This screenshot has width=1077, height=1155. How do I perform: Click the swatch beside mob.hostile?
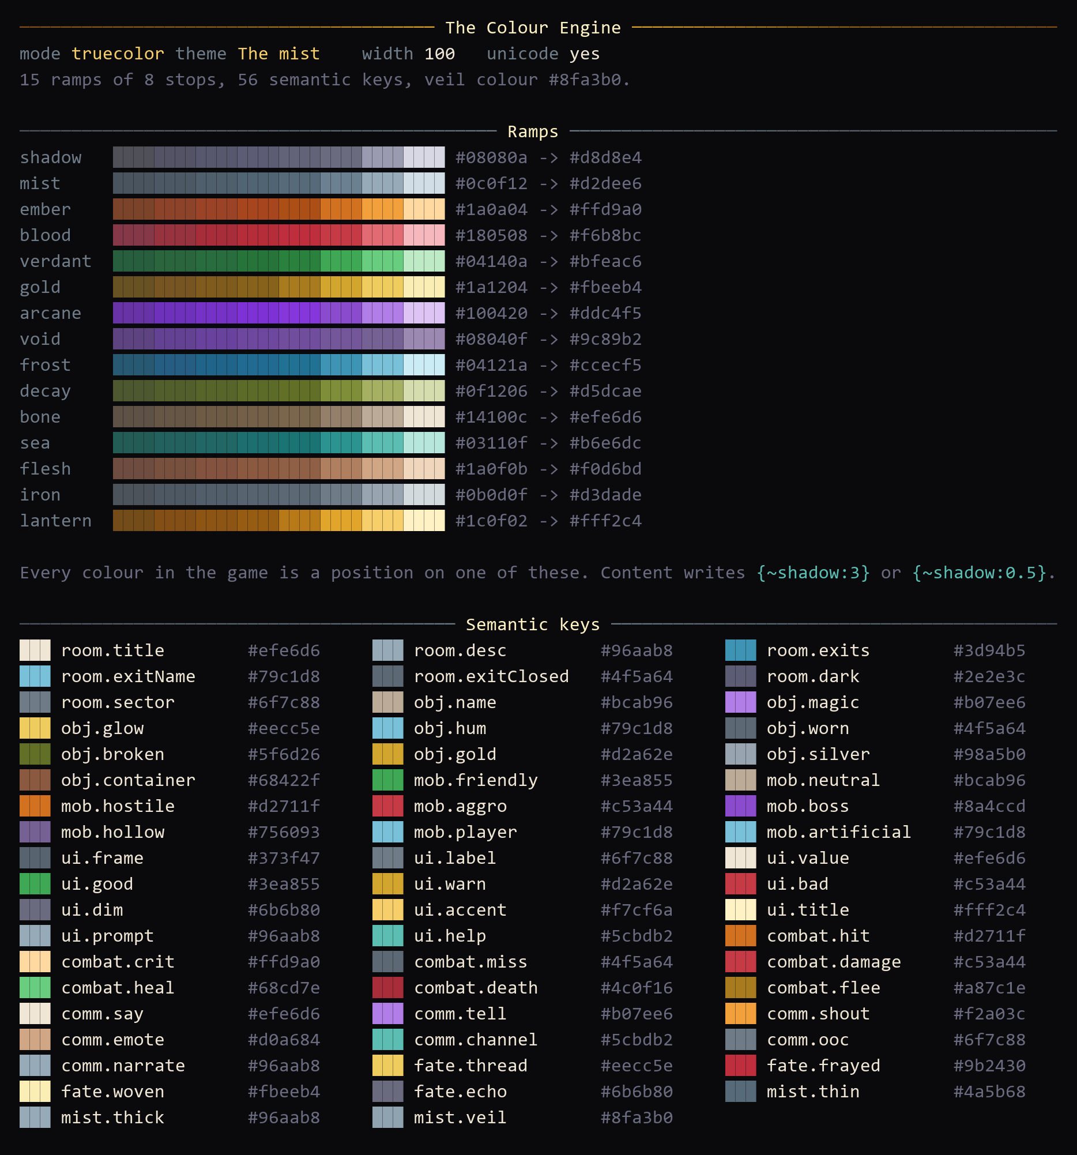35,806
